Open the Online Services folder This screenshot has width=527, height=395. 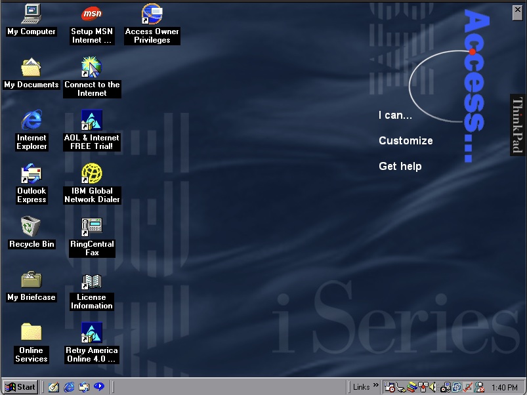(31, 333)
